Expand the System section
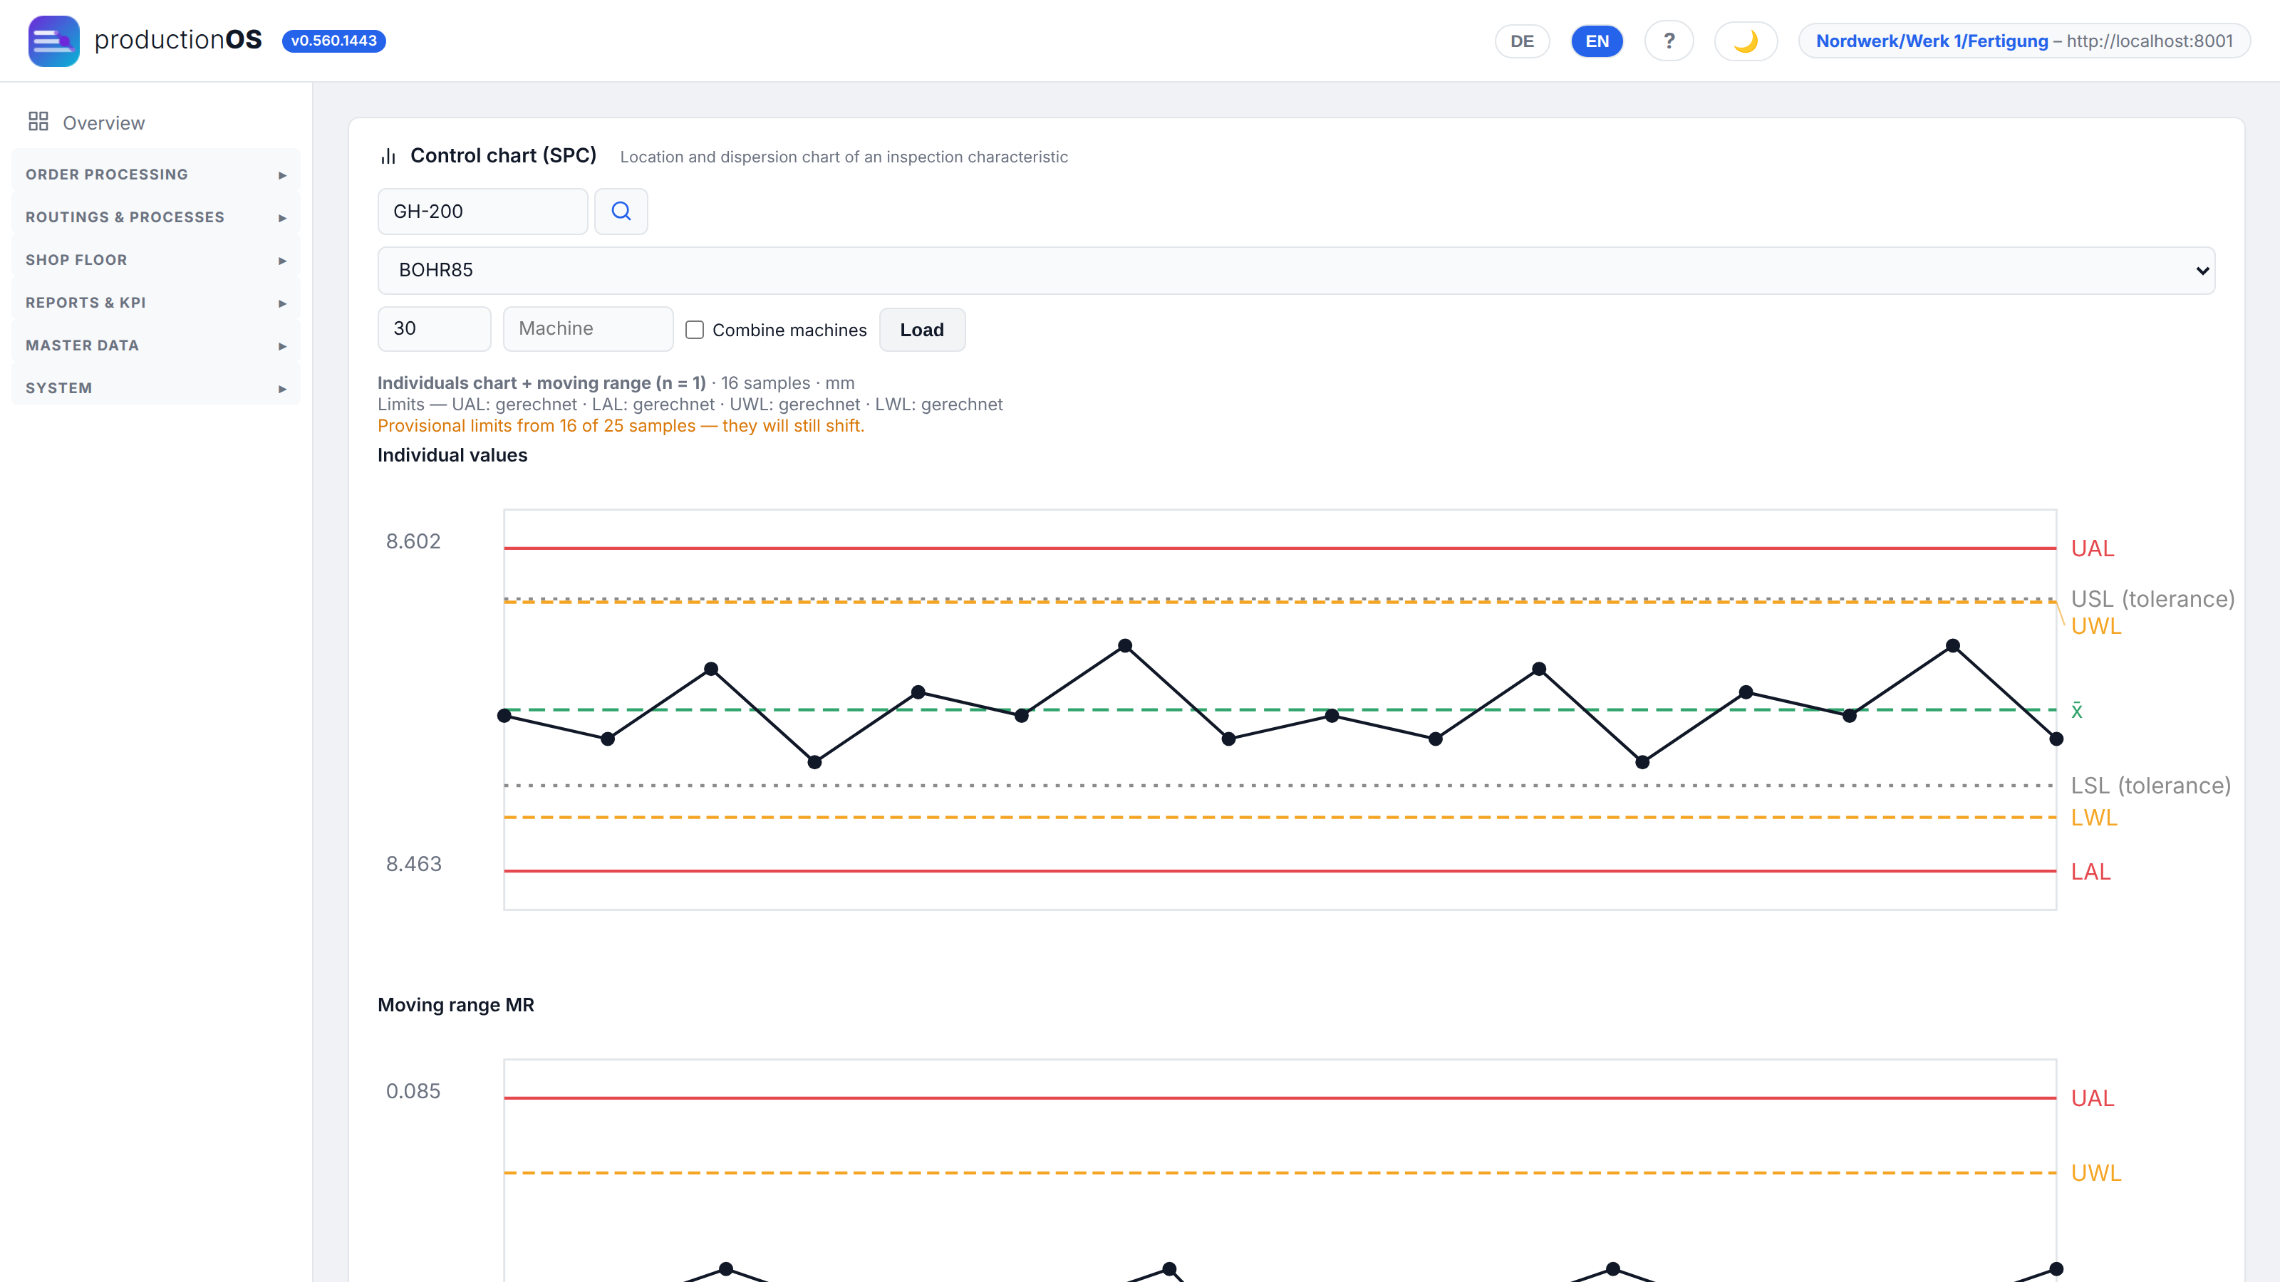Screen dimensions: 2280x1282 click(x=156, y=388)
